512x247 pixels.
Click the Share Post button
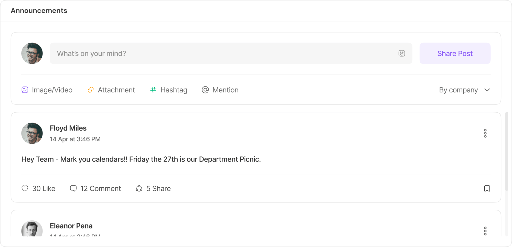tap(455, 53)
